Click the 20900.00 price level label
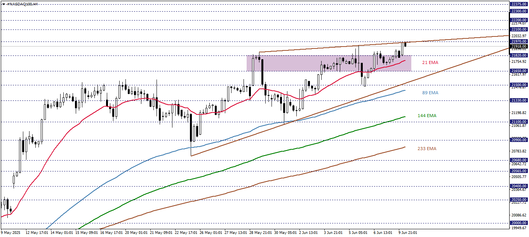The height and width of the screenshot is (237, 529). [x=519, y=140]
